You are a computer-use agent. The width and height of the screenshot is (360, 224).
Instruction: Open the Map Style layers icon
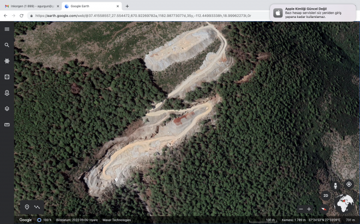pyautogui.click(x=7, y=108)
